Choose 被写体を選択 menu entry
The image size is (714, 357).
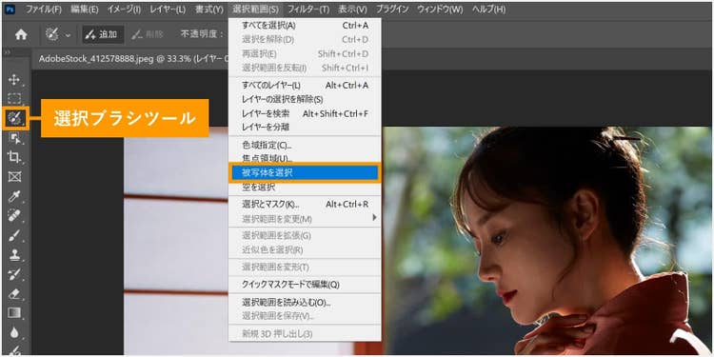(305, 173)
